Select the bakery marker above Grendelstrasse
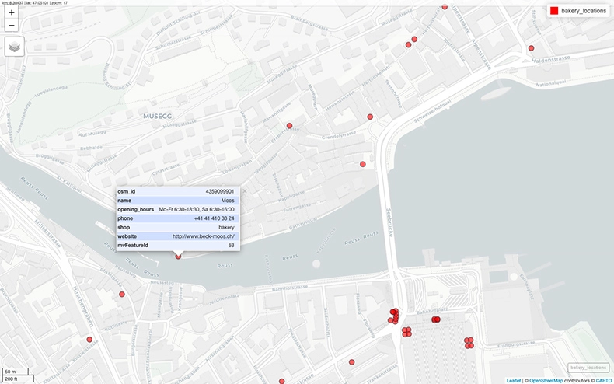Image resolution: width=614 pixels, height=384 pixels. [370, 117]
